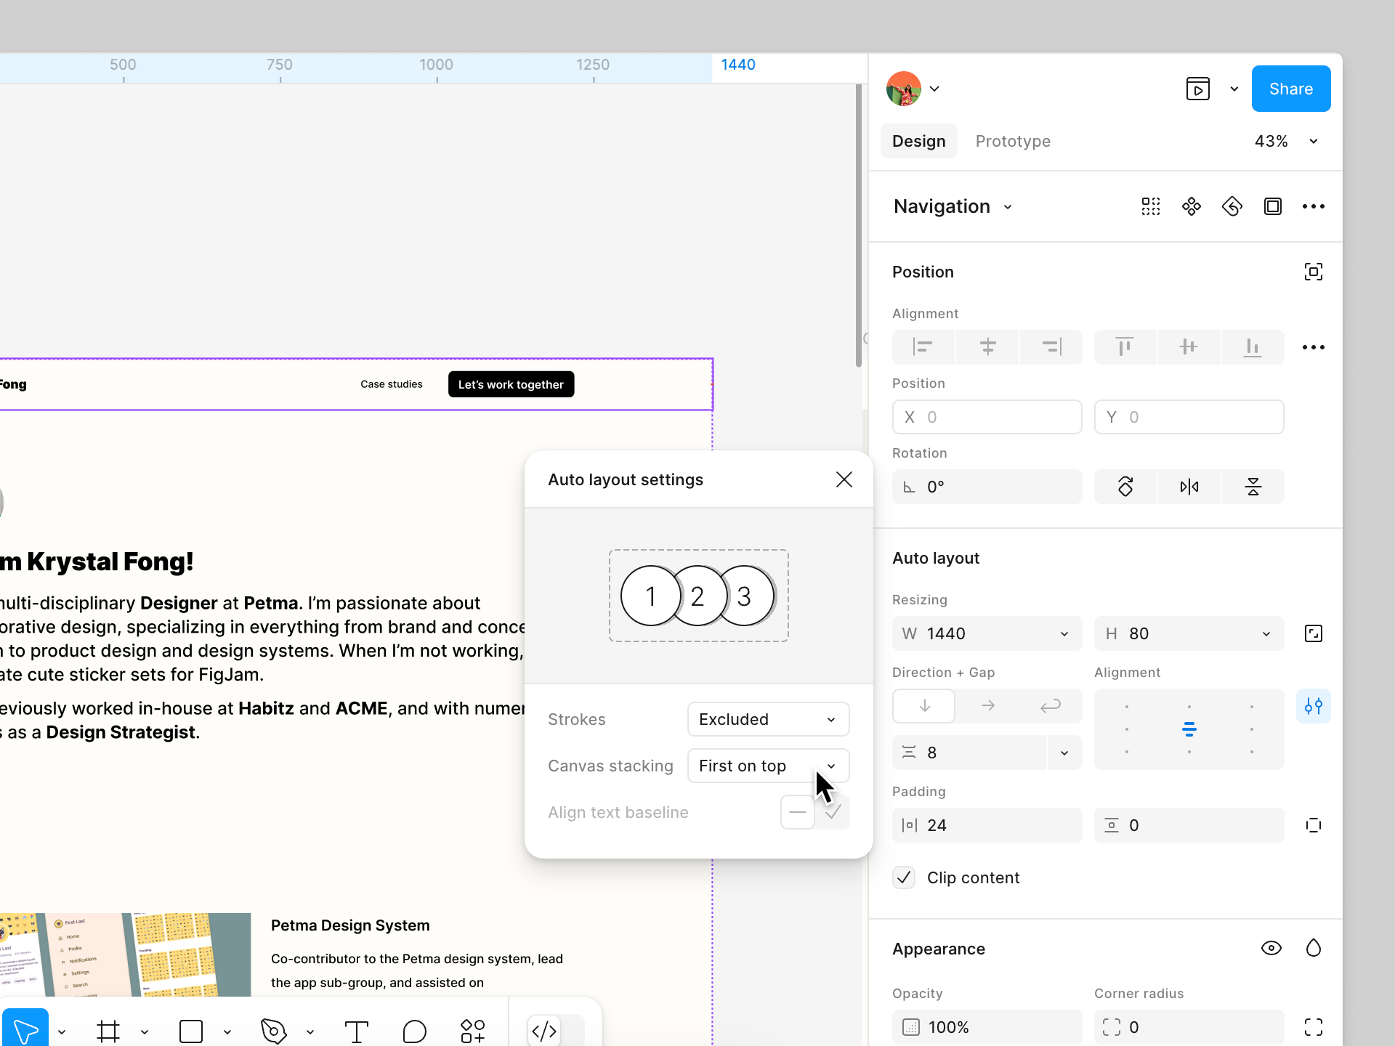Click Let's work together button
Image resolution: width=1395 pixels, height=1046 pixels.
pos(511,384)
